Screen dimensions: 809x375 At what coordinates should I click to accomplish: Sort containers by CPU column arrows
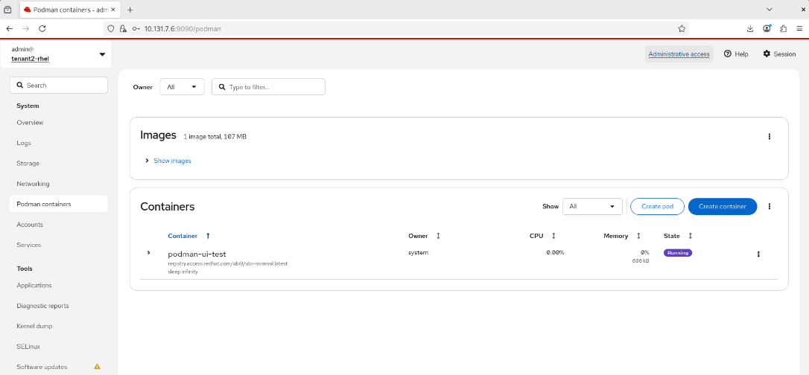[x=553, y=236]
